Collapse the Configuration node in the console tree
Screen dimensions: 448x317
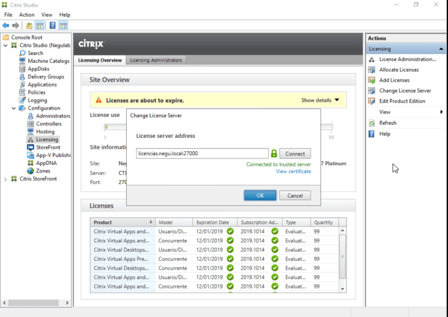14,108
